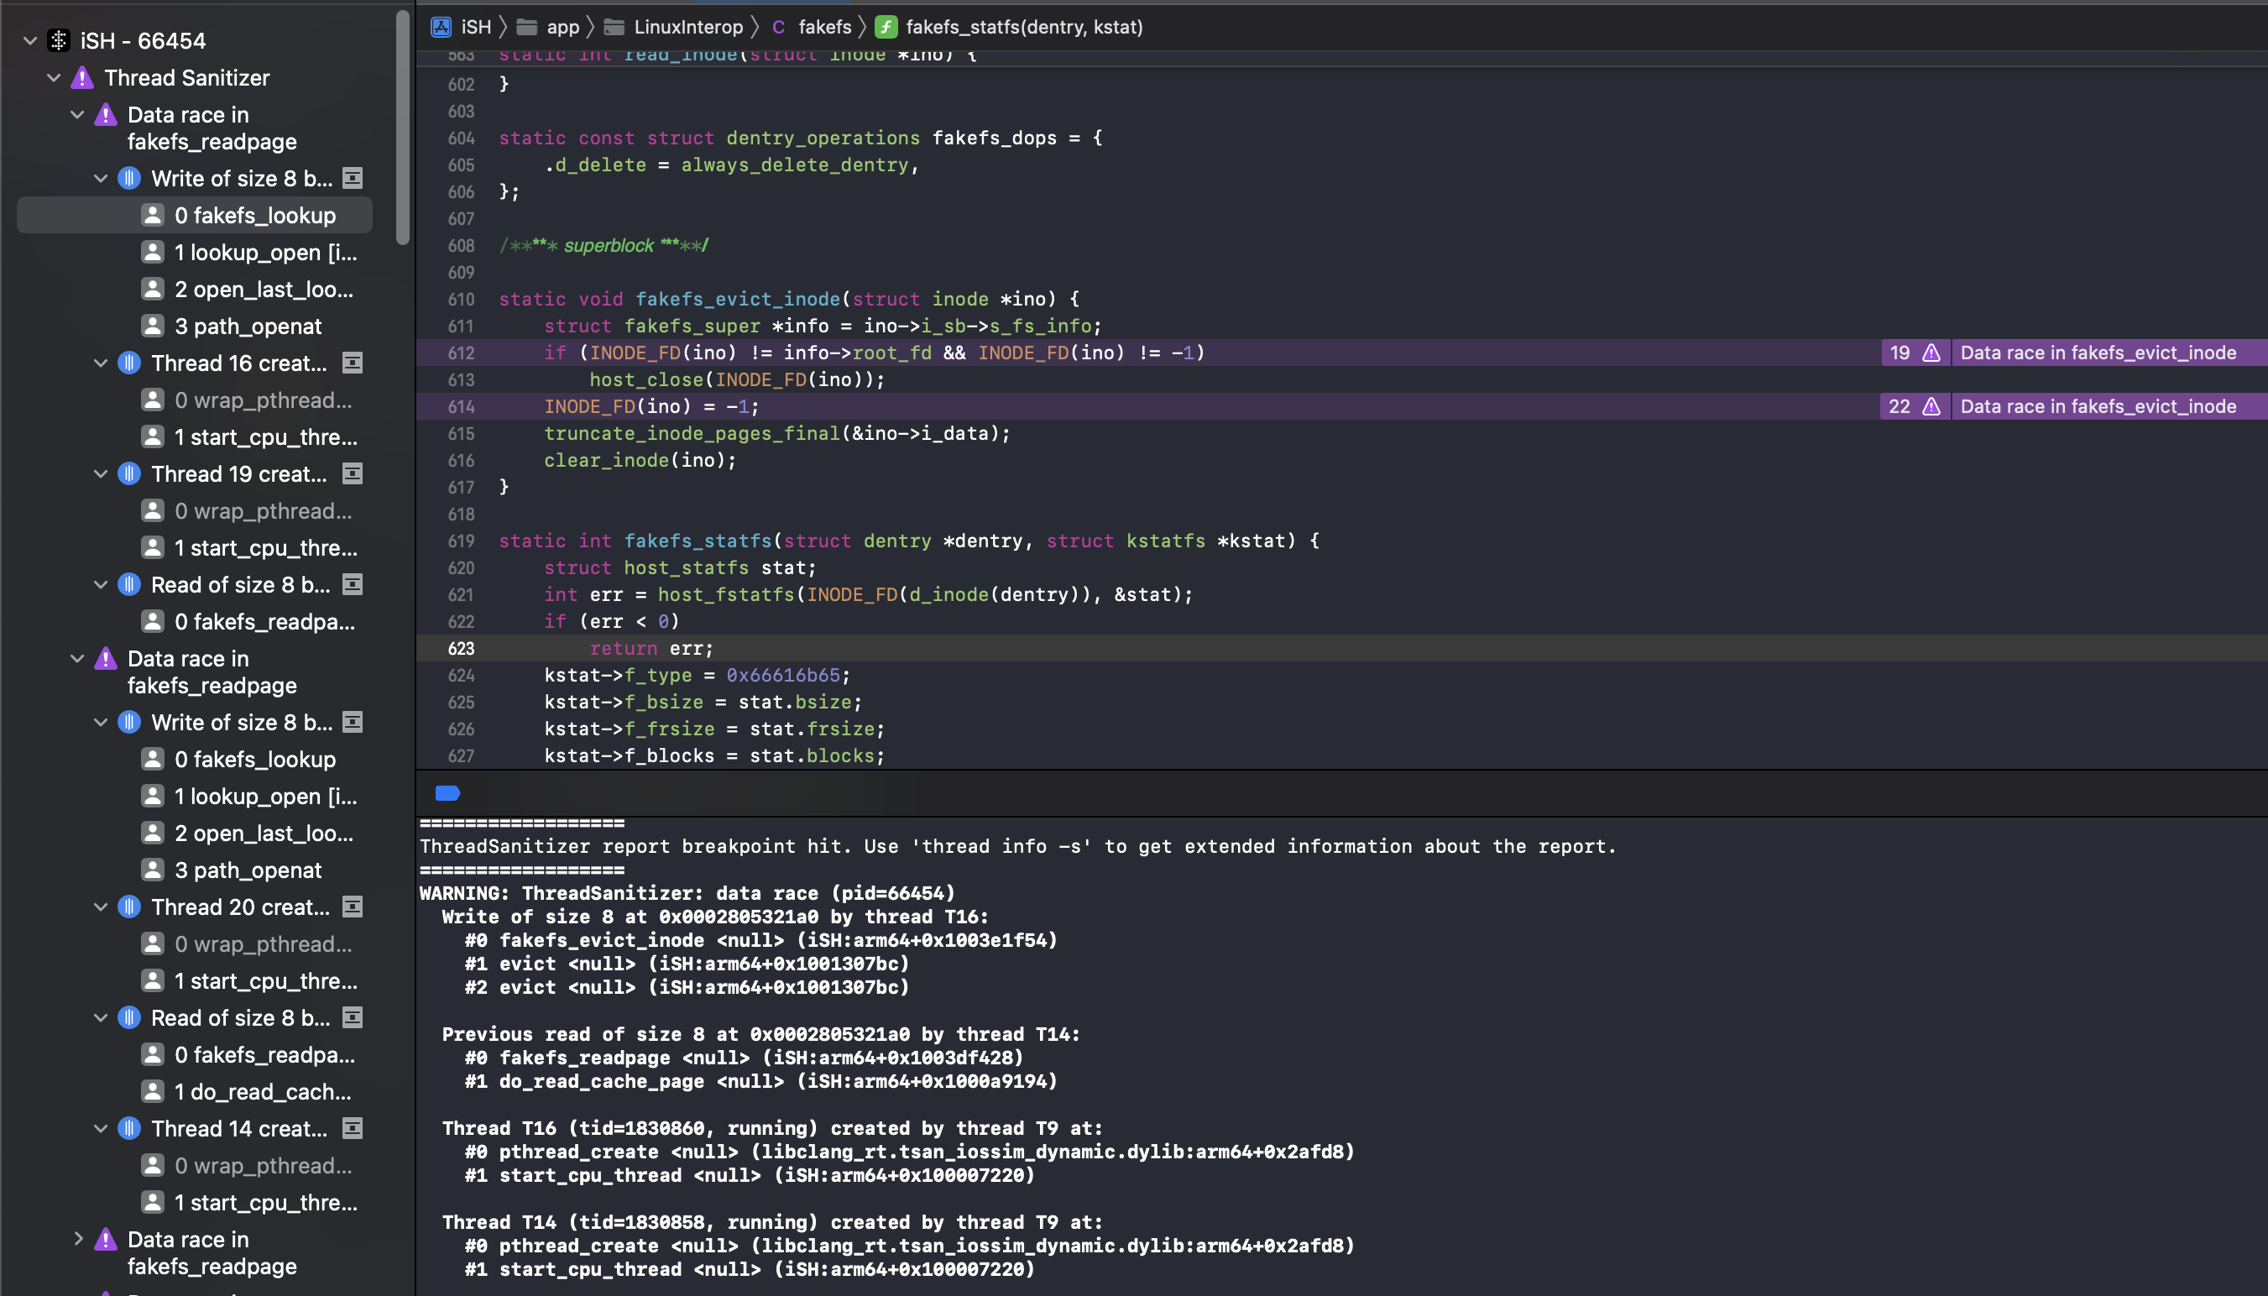Image resolution: width=2268 pixels, height=1296 pixels.
Task: Click the Data race in fakefs_evict_inode annotation
Action: click(x=2105, y=353)
